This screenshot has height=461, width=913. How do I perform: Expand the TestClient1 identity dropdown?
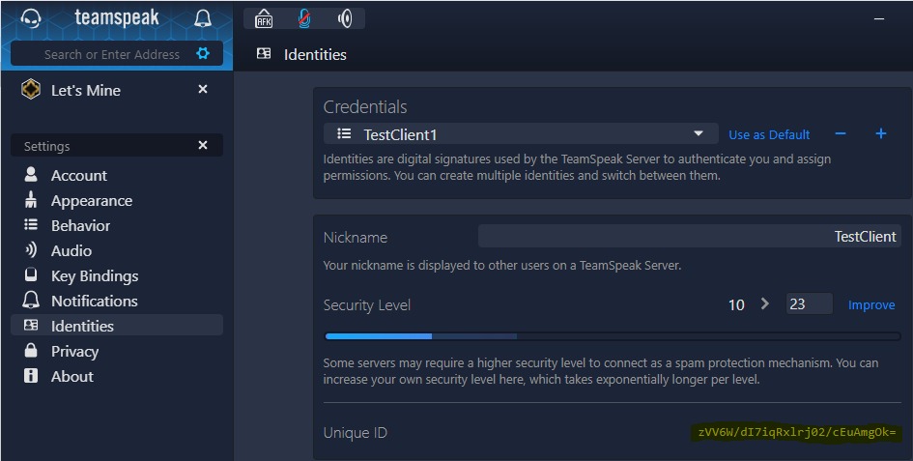(x=699, y=134)
